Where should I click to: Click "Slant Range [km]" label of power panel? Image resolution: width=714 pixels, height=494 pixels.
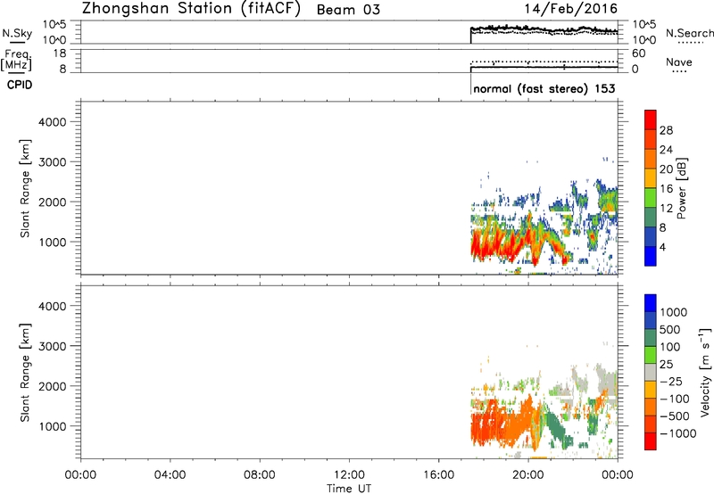pos(25,188)
